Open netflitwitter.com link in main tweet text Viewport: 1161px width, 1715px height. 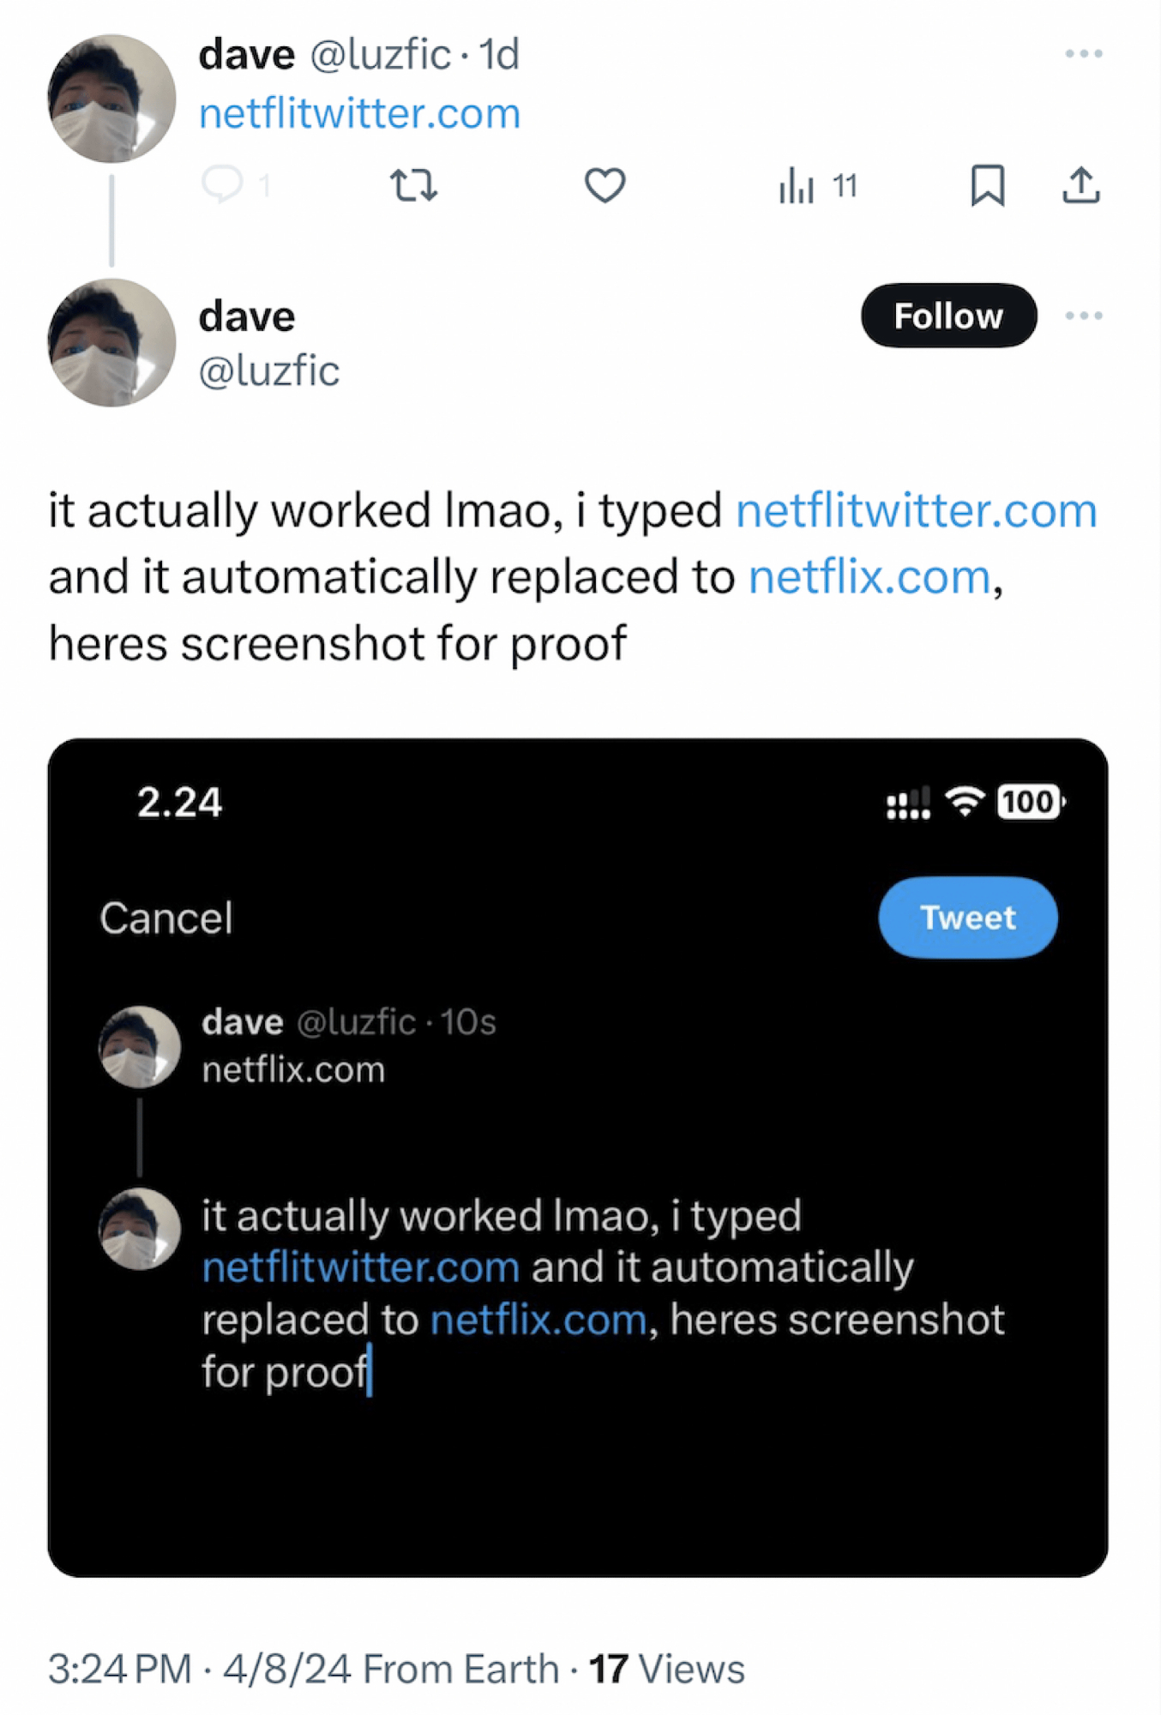916,511
